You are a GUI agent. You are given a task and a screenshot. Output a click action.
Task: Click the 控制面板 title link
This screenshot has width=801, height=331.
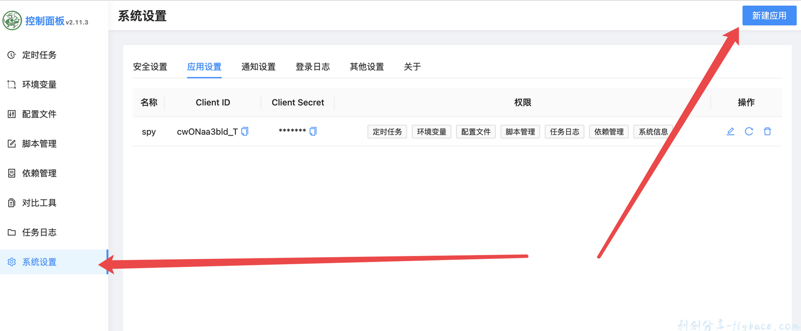pyautogui.click(x=45, y=21)
